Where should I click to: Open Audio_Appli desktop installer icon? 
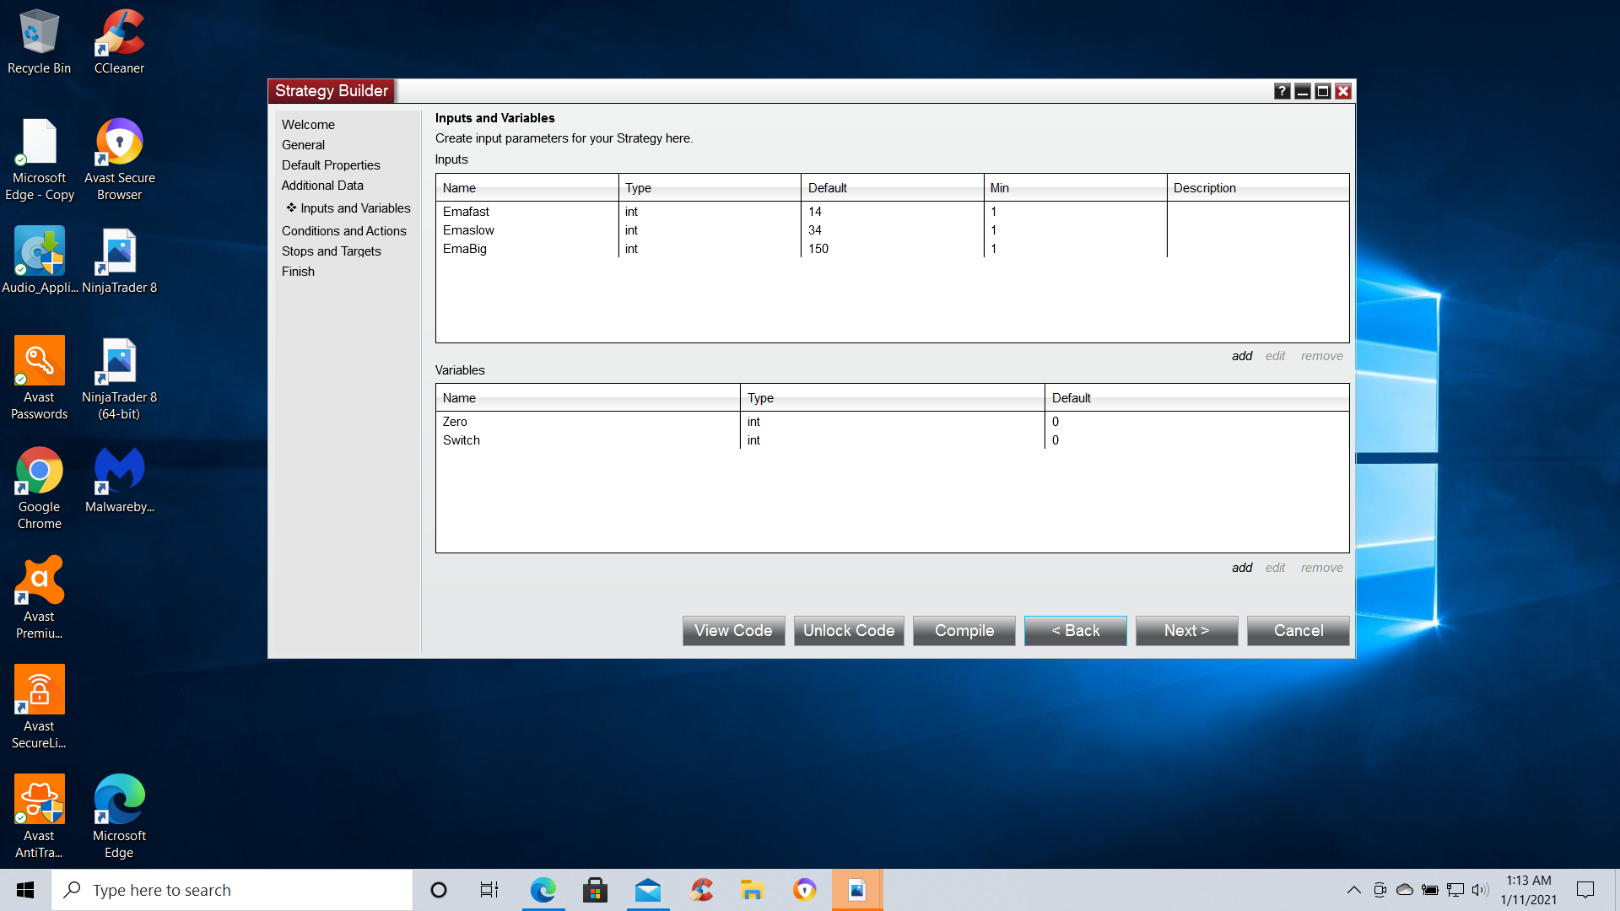pyautogui.click(x=39, y=261)
